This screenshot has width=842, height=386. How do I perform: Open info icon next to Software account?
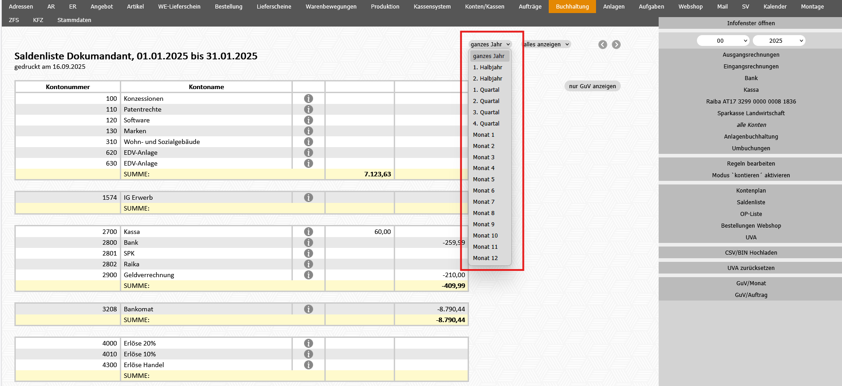tap(308, 120)
